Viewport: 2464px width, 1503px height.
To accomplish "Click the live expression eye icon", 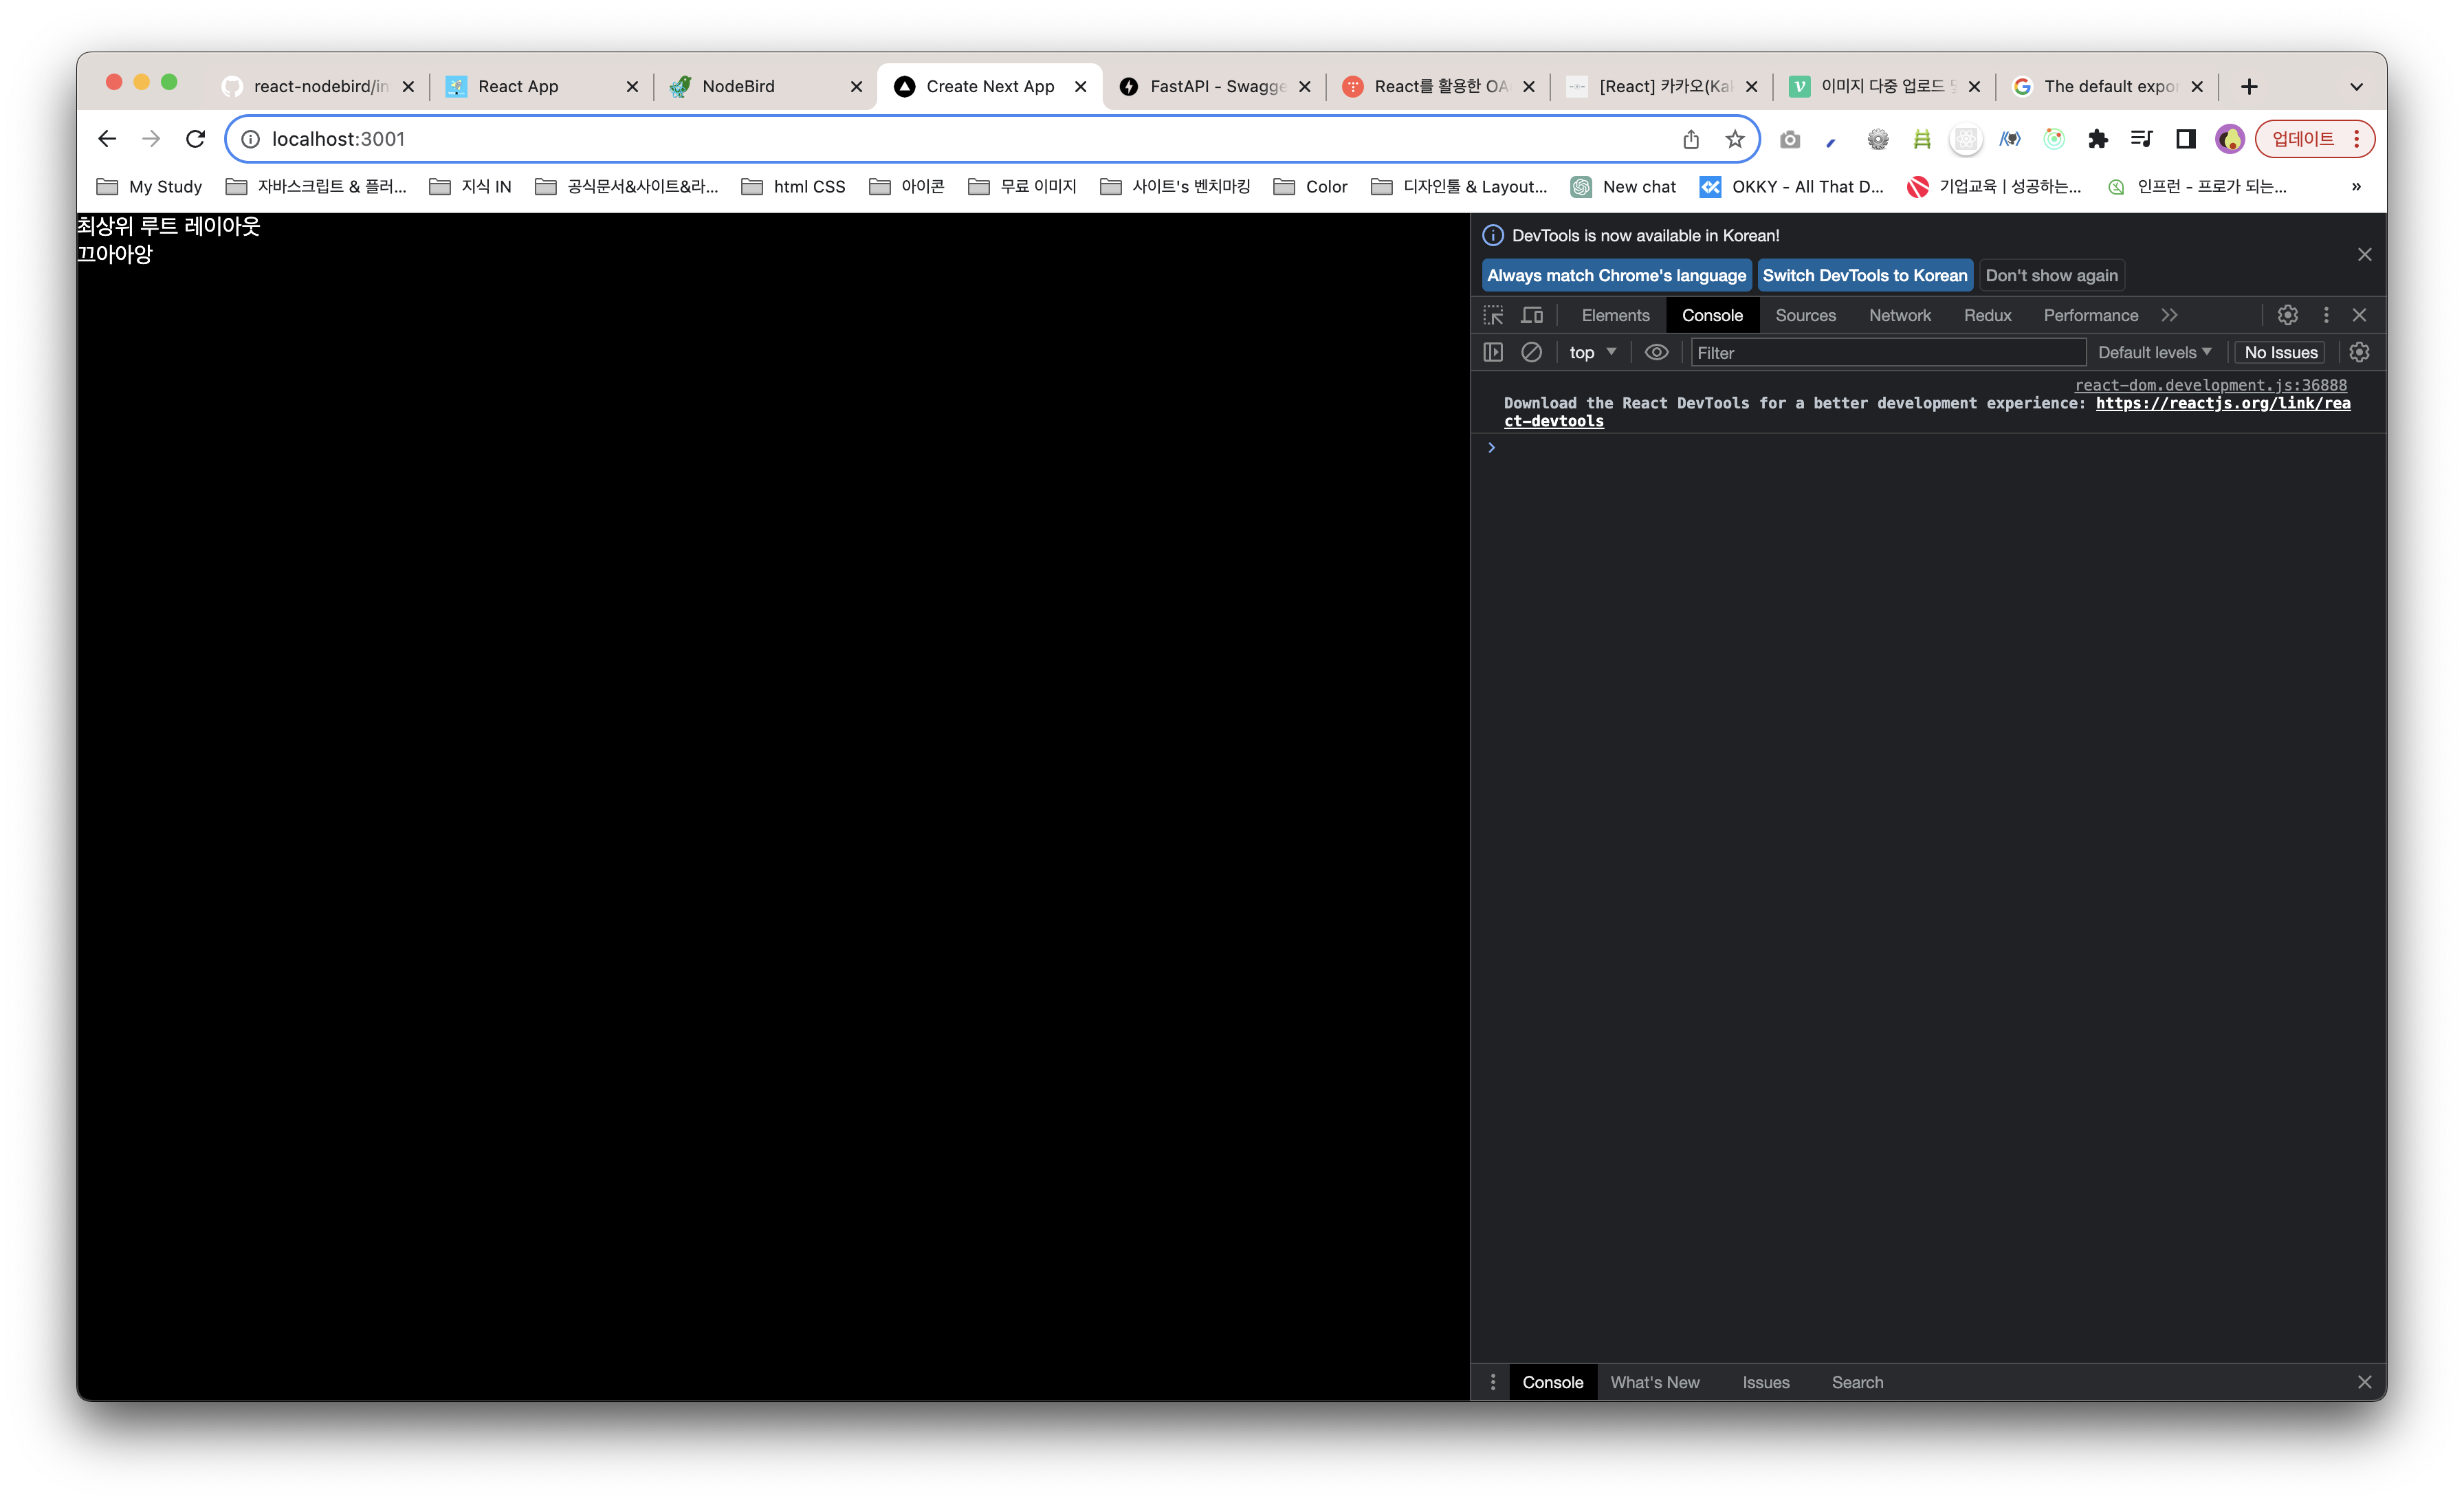I will tap(1656, 352).
